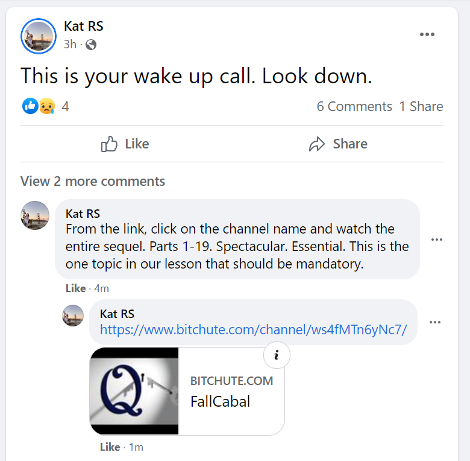Open Kat RS profile picture on post

(x=38, y=36)
